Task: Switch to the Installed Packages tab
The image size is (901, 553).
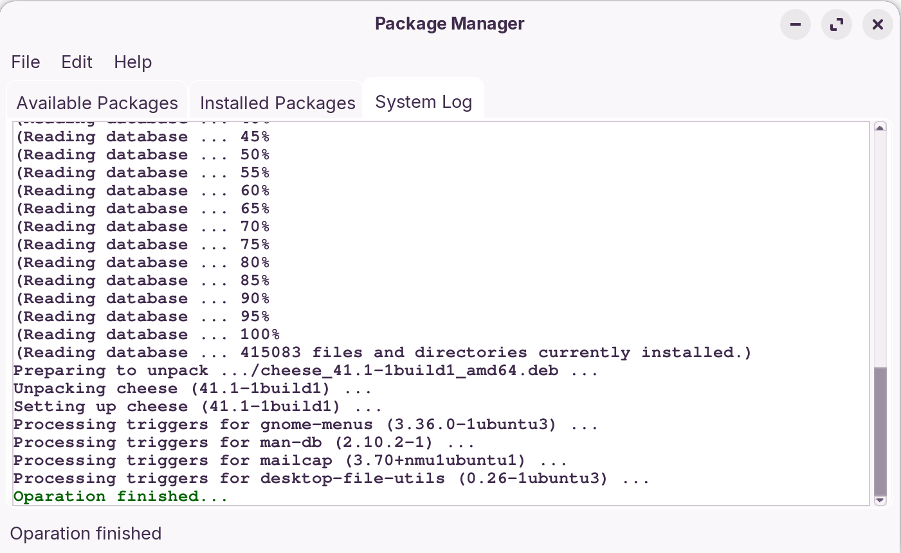Action: 277,103
